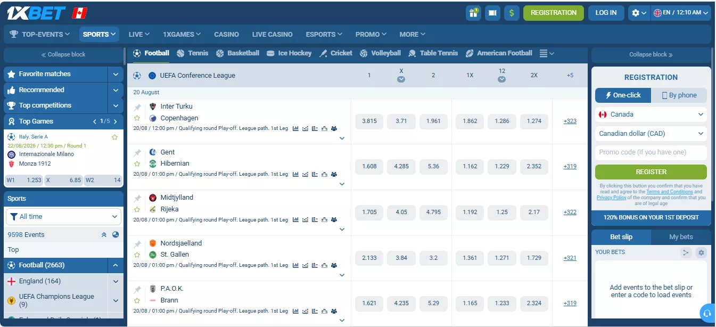Screen dimensions: 716x327
Task: Open the bet slip share icon
Action: click(686, 252)
